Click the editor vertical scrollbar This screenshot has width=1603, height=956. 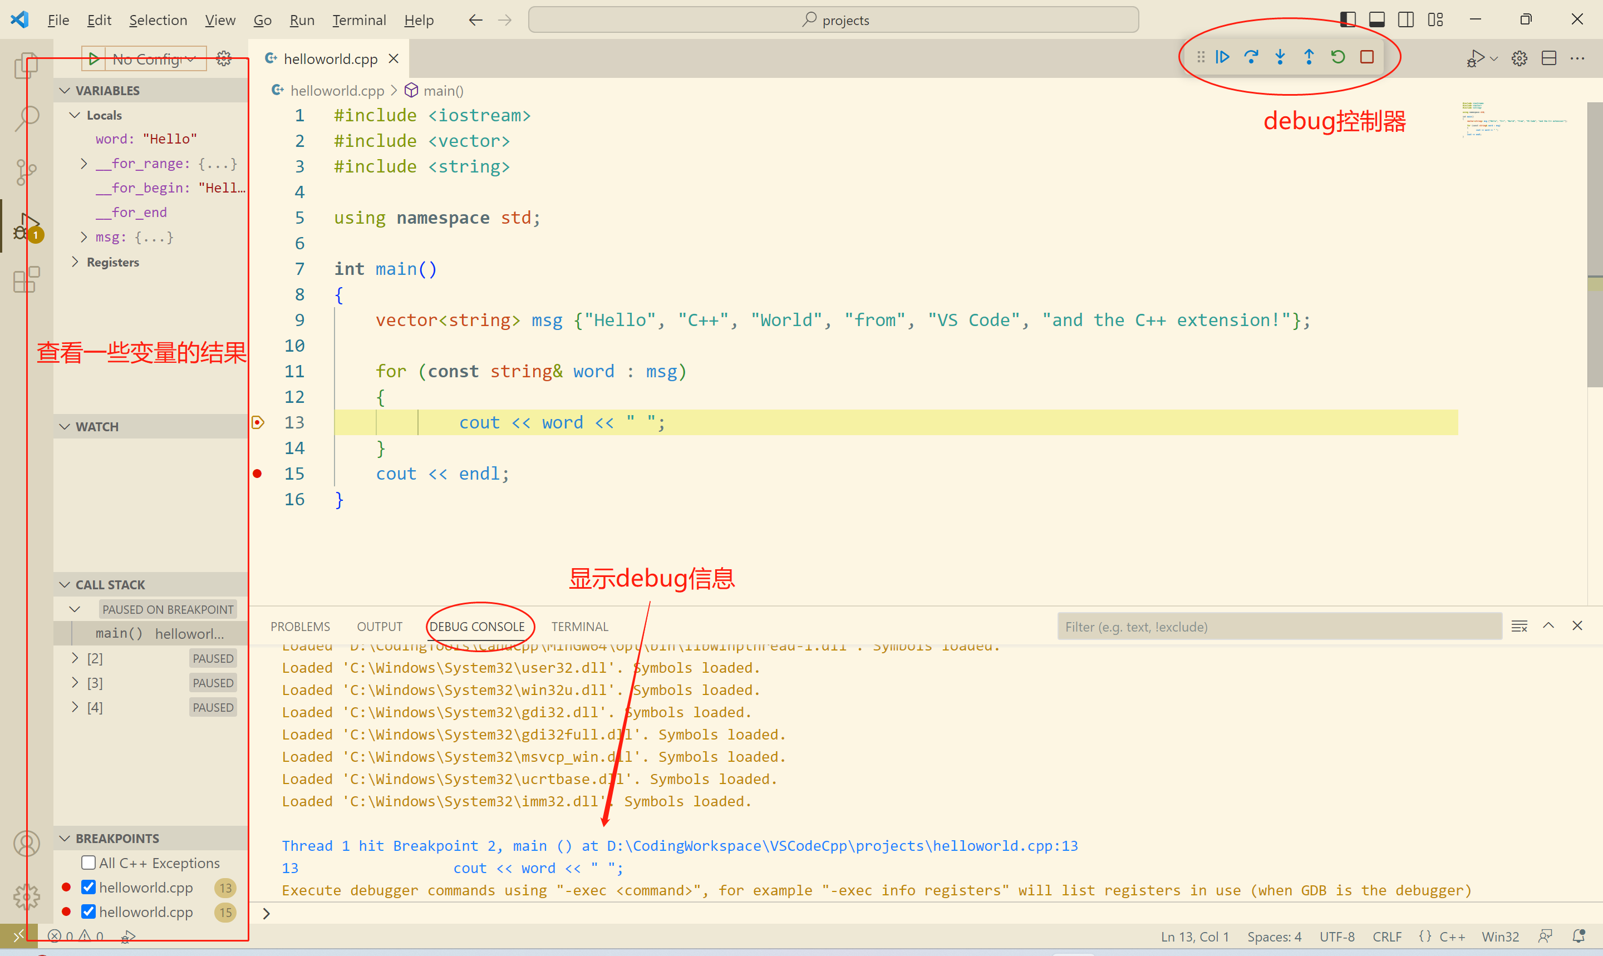pyautogui.click(x=1595, y=245)
